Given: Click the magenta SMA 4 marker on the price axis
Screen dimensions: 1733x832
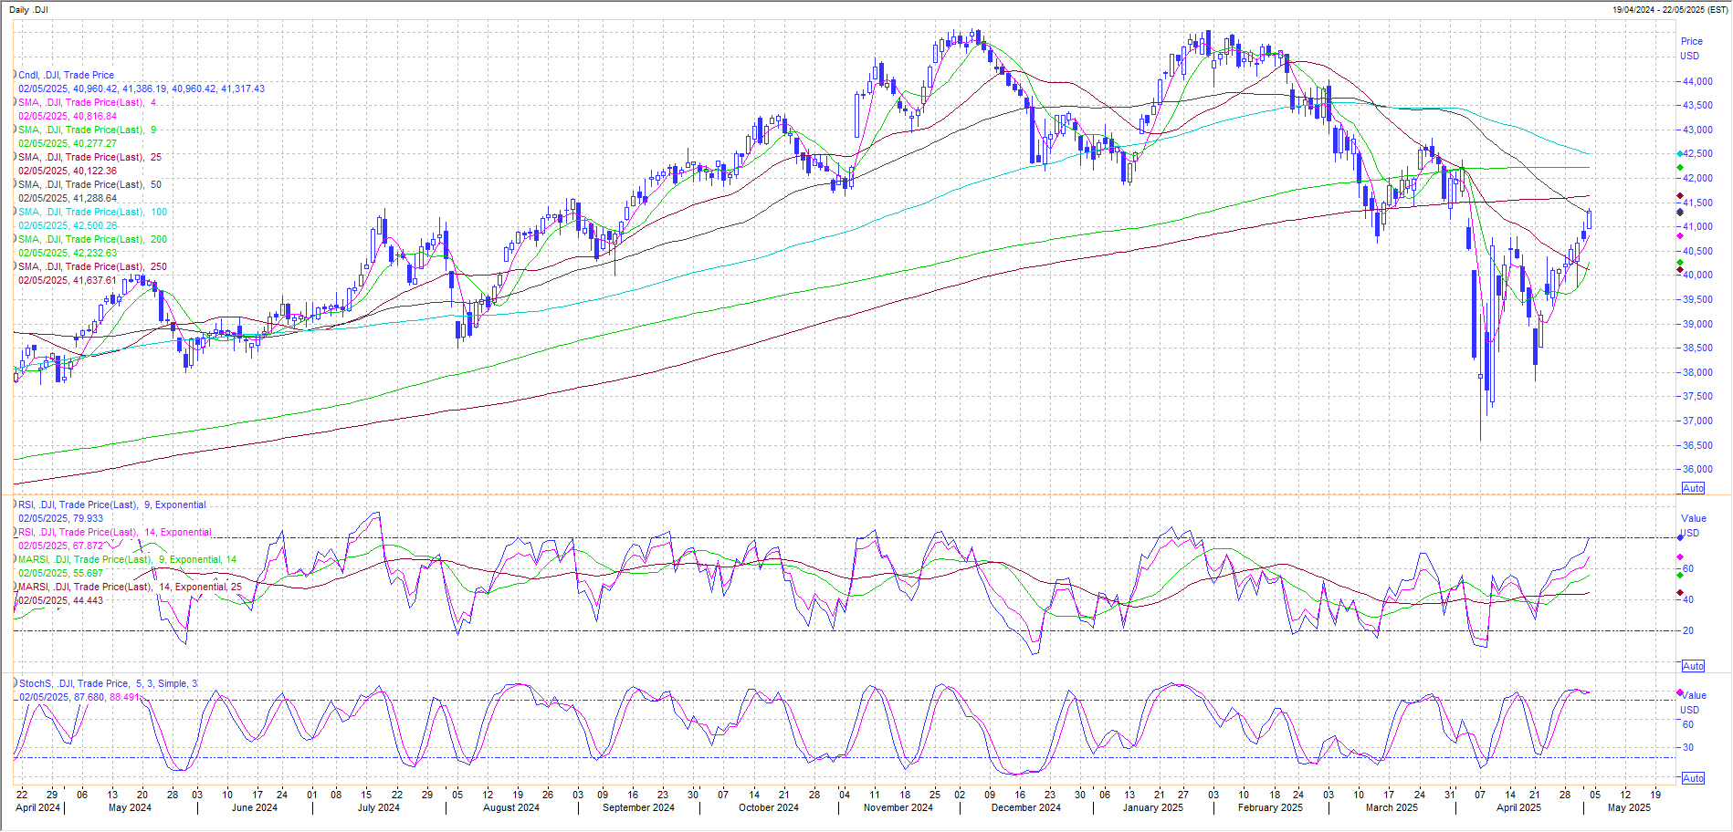Looking at the screenshot, I should [1680, 236].
